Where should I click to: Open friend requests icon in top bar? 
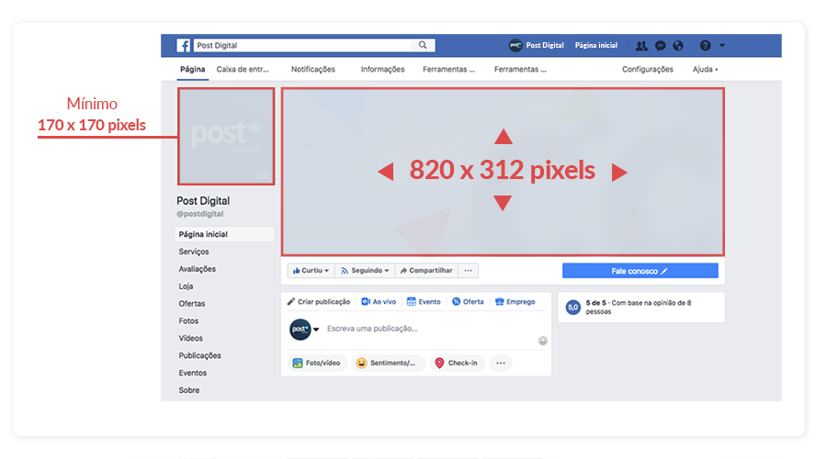click(x=641, y=46)
